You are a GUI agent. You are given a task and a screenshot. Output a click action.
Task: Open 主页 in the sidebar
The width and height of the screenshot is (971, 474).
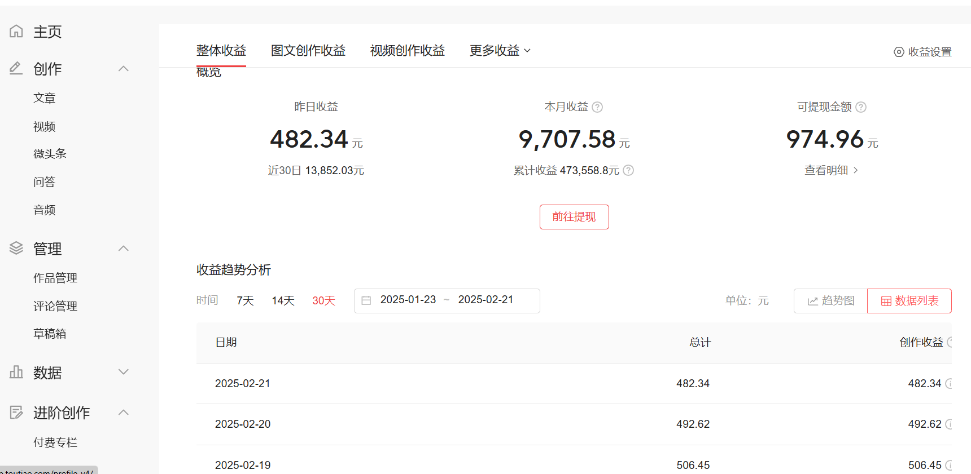tap(47, 32)
